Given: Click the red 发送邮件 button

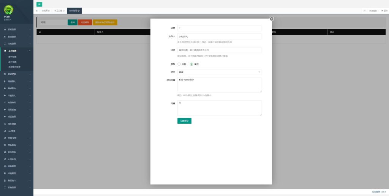Looking at the screenshot, I should 85,22.
